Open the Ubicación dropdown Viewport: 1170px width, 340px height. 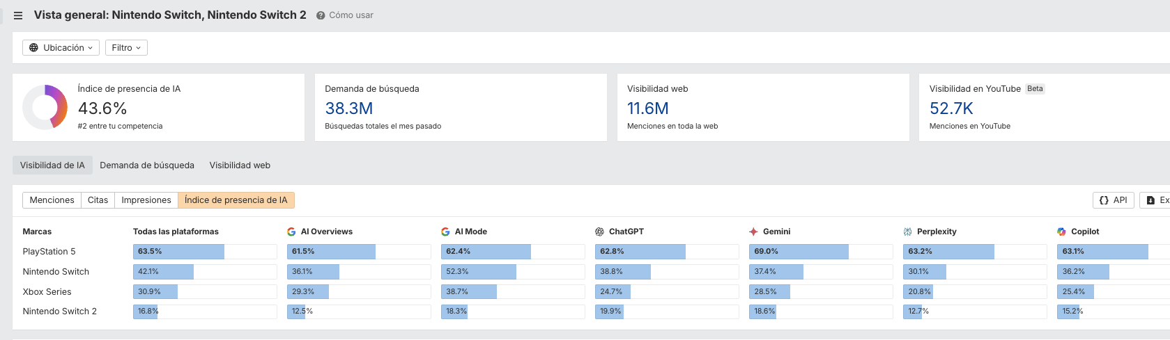coord(61,48)
